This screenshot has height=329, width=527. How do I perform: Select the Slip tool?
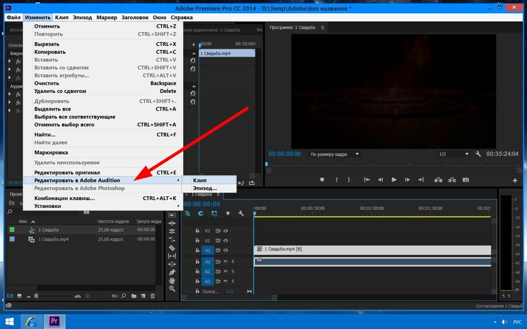tap(172, 256)
